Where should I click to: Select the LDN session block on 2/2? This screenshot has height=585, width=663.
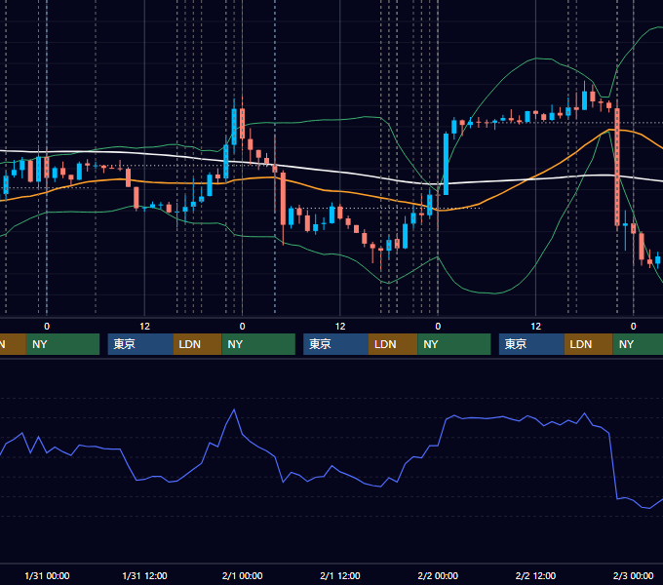click(589, 344)
